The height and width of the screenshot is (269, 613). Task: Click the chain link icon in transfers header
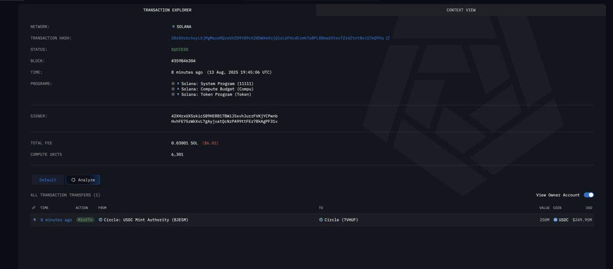point(34,208)
